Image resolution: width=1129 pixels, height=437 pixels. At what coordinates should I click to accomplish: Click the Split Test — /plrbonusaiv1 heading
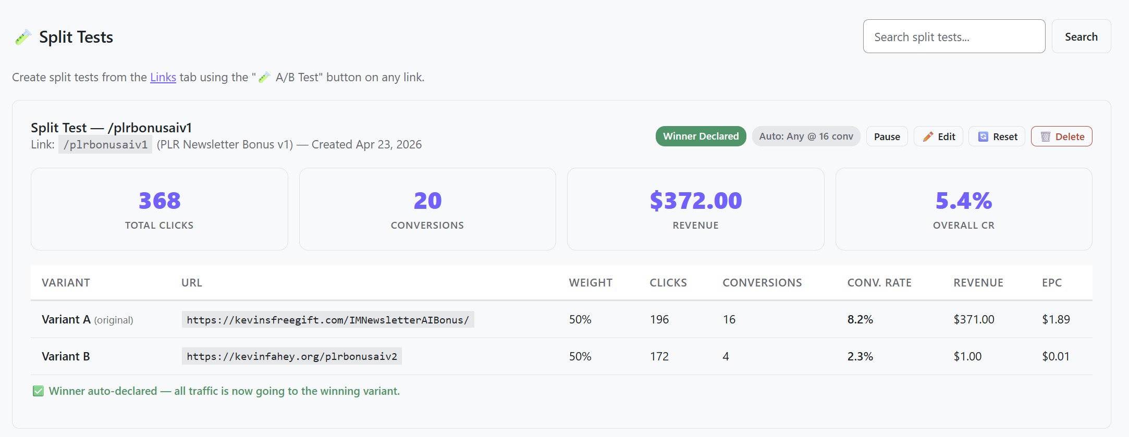112,128
